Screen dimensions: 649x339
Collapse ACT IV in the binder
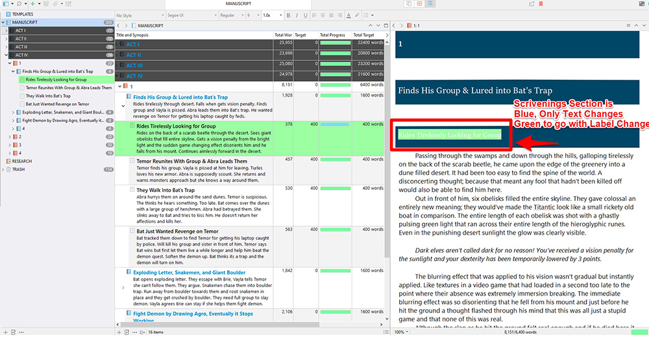pyautogui.click(x=6, y=55)
